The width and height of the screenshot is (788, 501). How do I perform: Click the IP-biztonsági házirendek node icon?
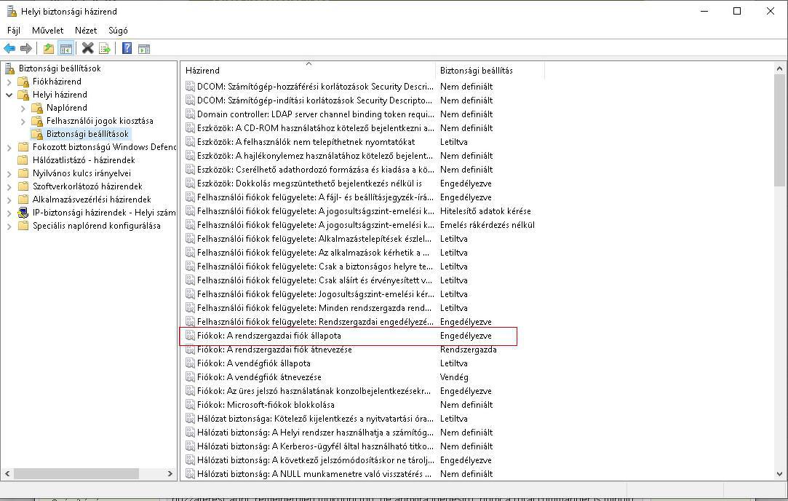[23, 213]
